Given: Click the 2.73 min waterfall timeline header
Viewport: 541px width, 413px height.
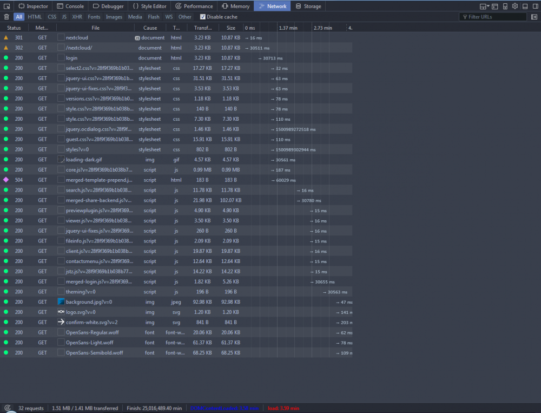Looking at the screenshot, I should (x=323, y=28).
